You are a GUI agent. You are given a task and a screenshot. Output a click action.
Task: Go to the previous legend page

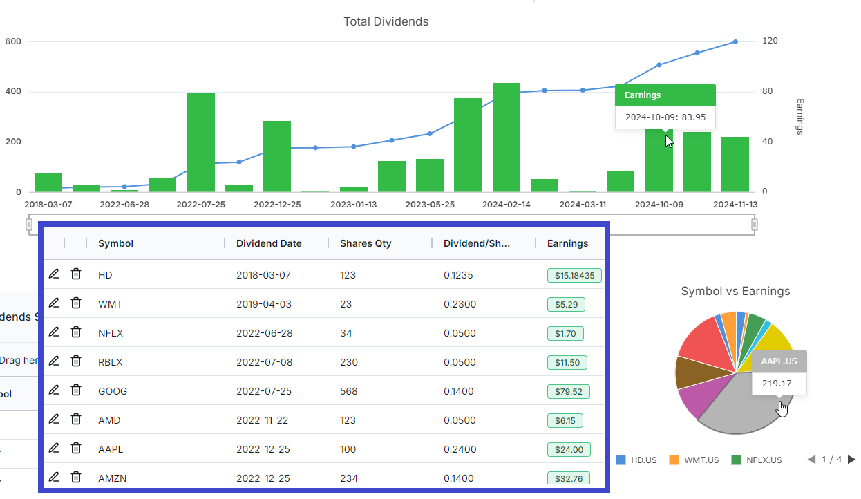point(812,460)
